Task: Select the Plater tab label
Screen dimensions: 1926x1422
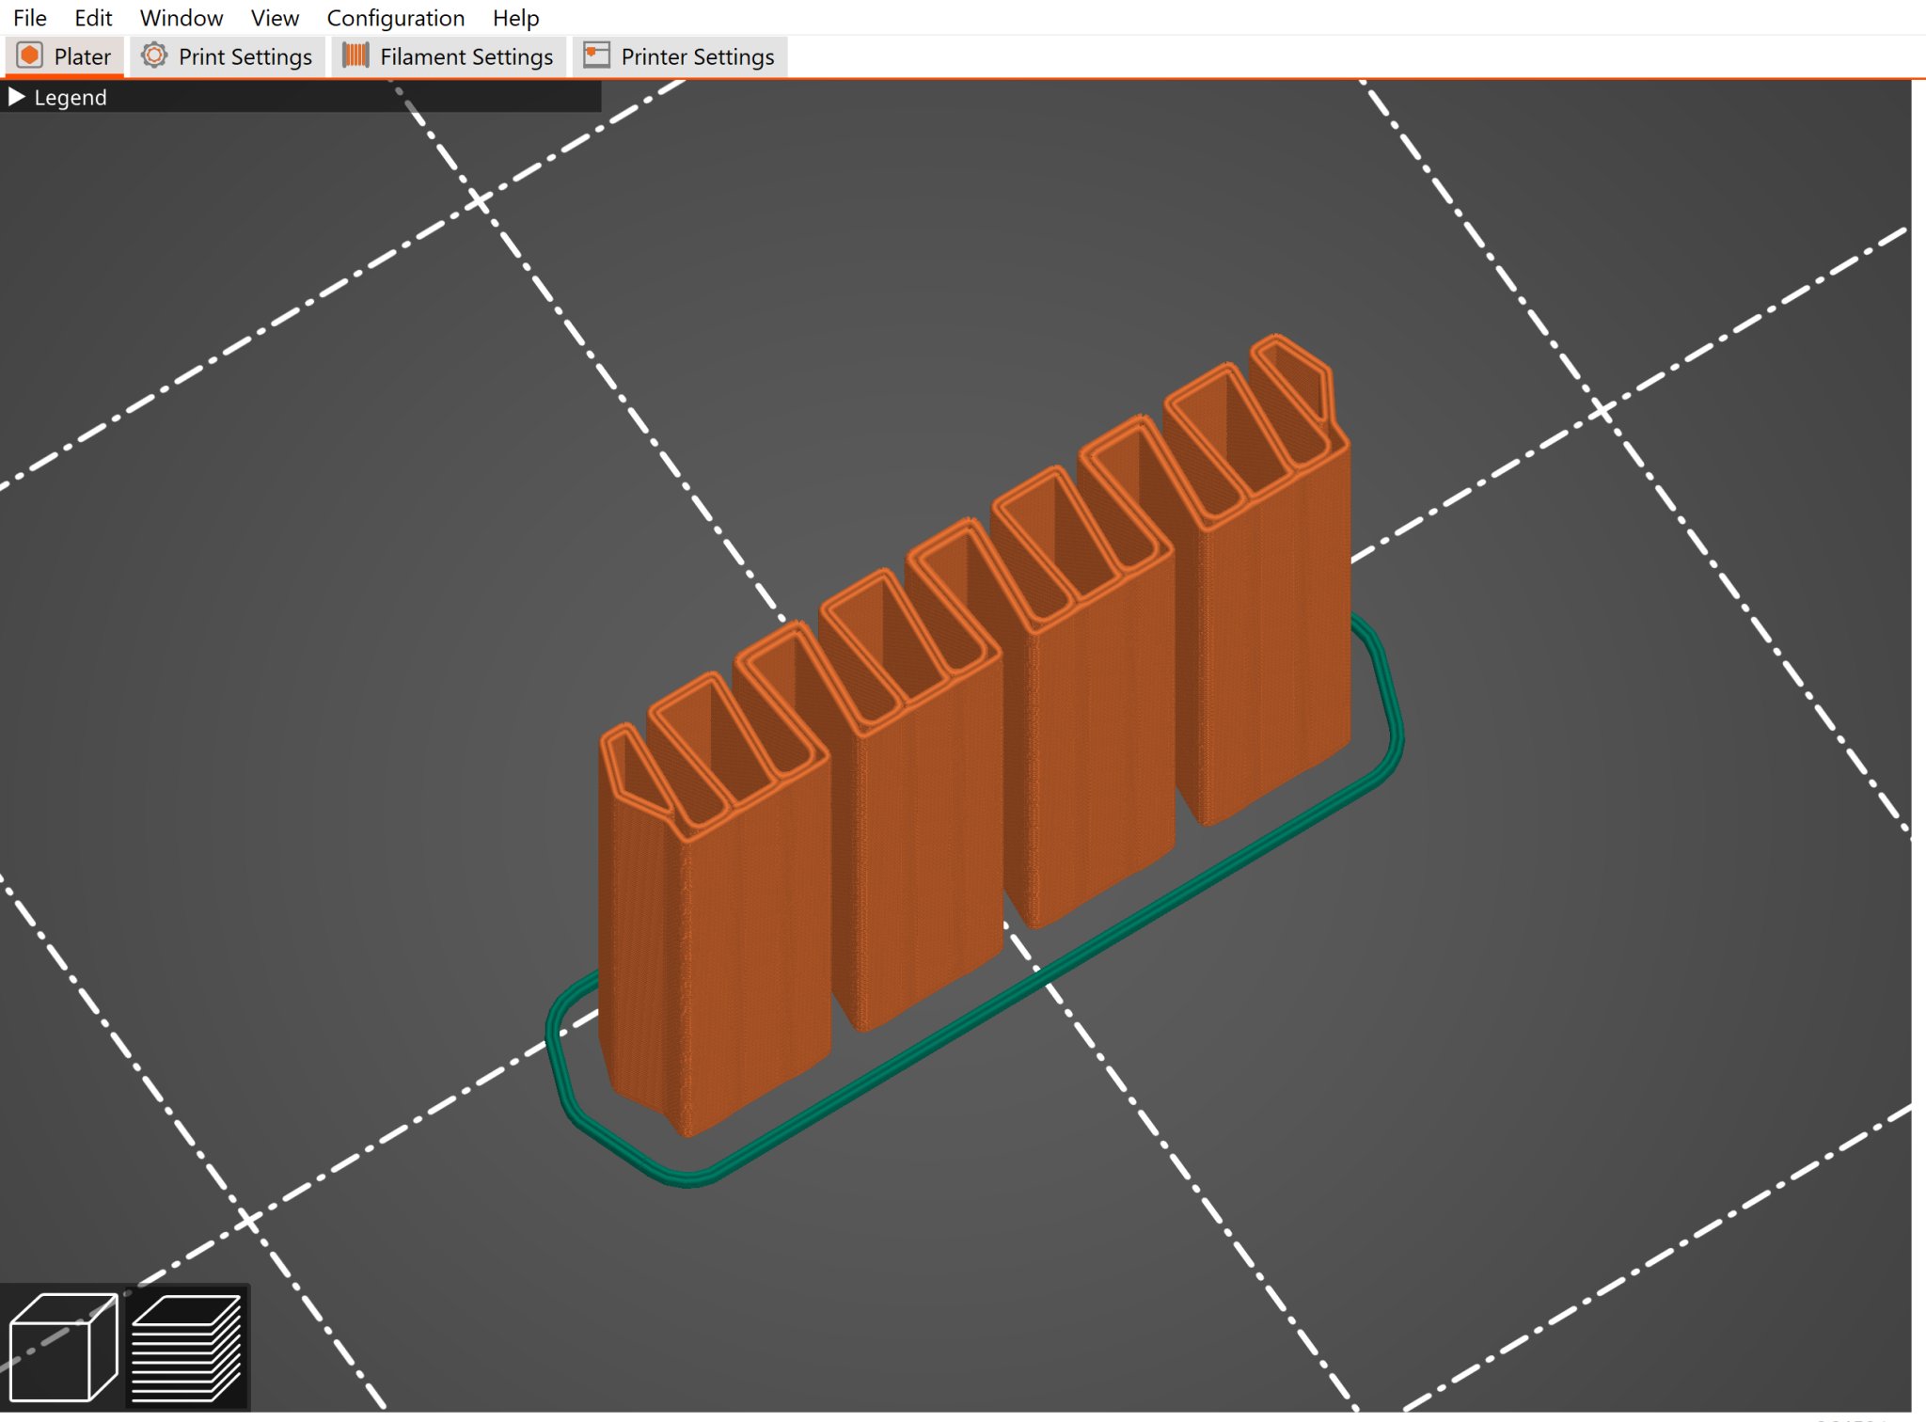Action: (x=83, y=56)
